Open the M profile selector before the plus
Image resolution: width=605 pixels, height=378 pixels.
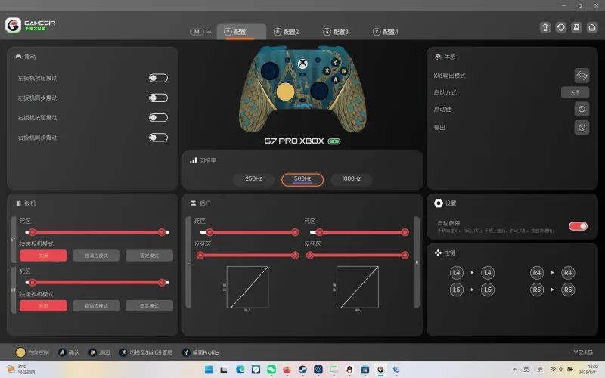coord(197,32)
